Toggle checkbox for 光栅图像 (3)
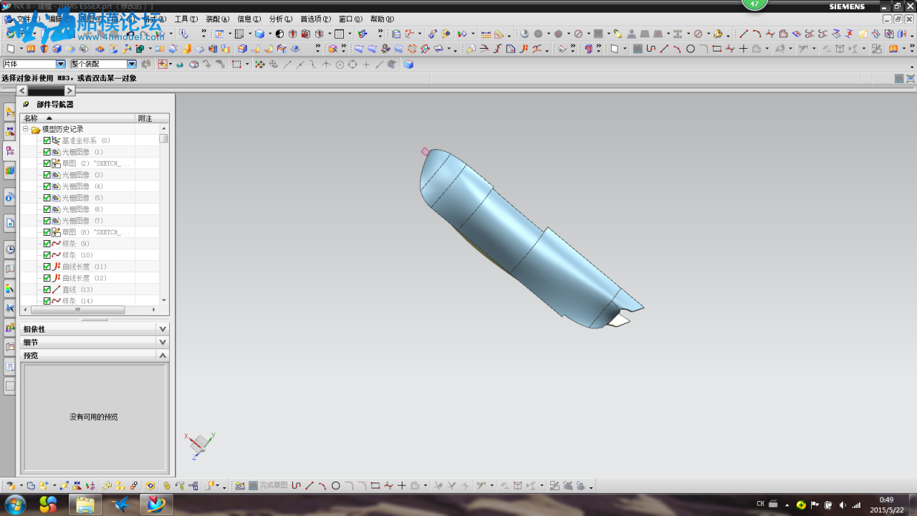This screenshot has height=516, width=917. tap(47, 175)
